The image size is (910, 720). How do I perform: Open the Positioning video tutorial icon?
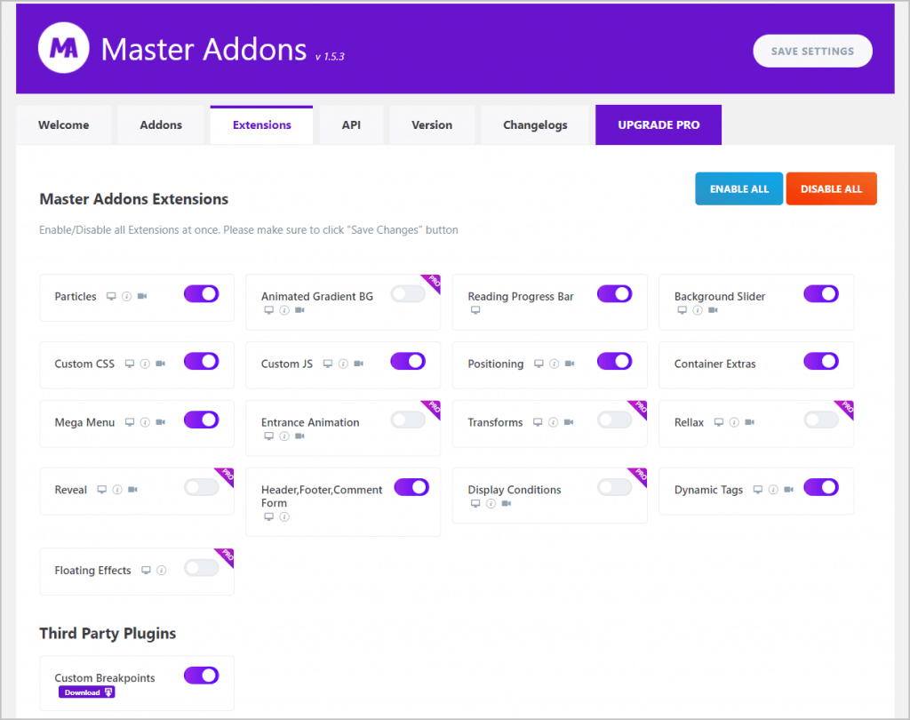(x=569, y=364)
